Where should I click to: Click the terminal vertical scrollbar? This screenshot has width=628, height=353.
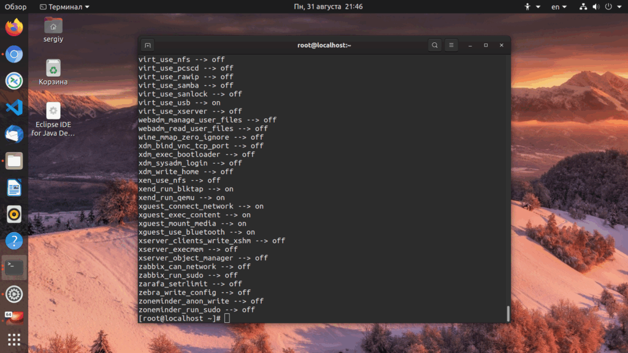point(508,313)
